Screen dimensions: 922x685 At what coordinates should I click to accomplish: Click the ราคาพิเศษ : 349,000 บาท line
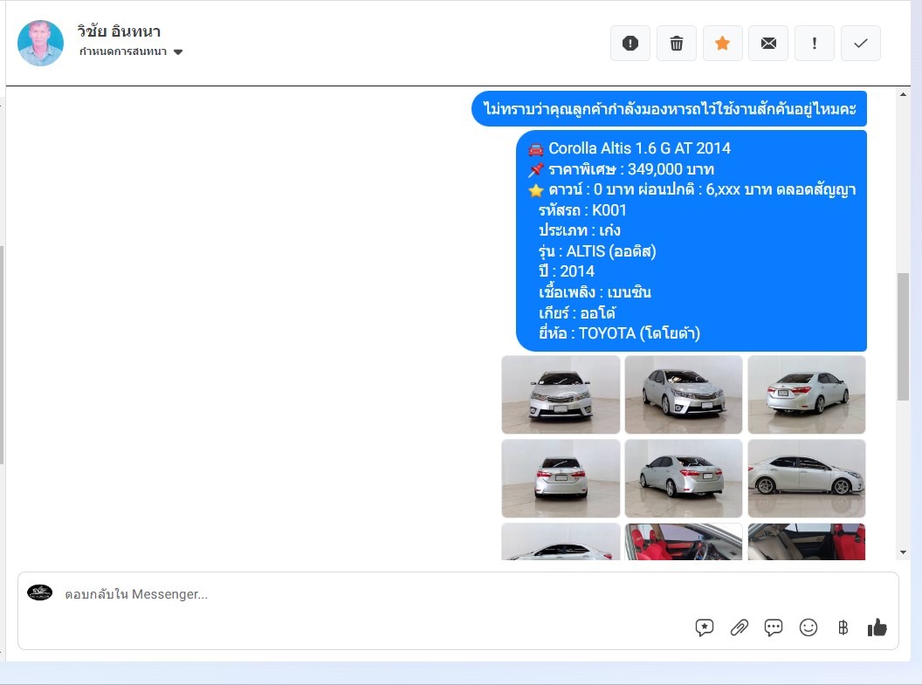point(631,169)
